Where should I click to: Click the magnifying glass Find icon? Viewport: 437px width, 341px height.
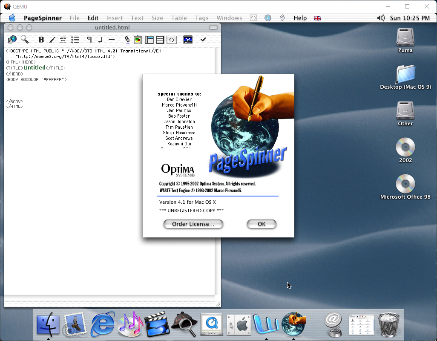click(25, 40)
